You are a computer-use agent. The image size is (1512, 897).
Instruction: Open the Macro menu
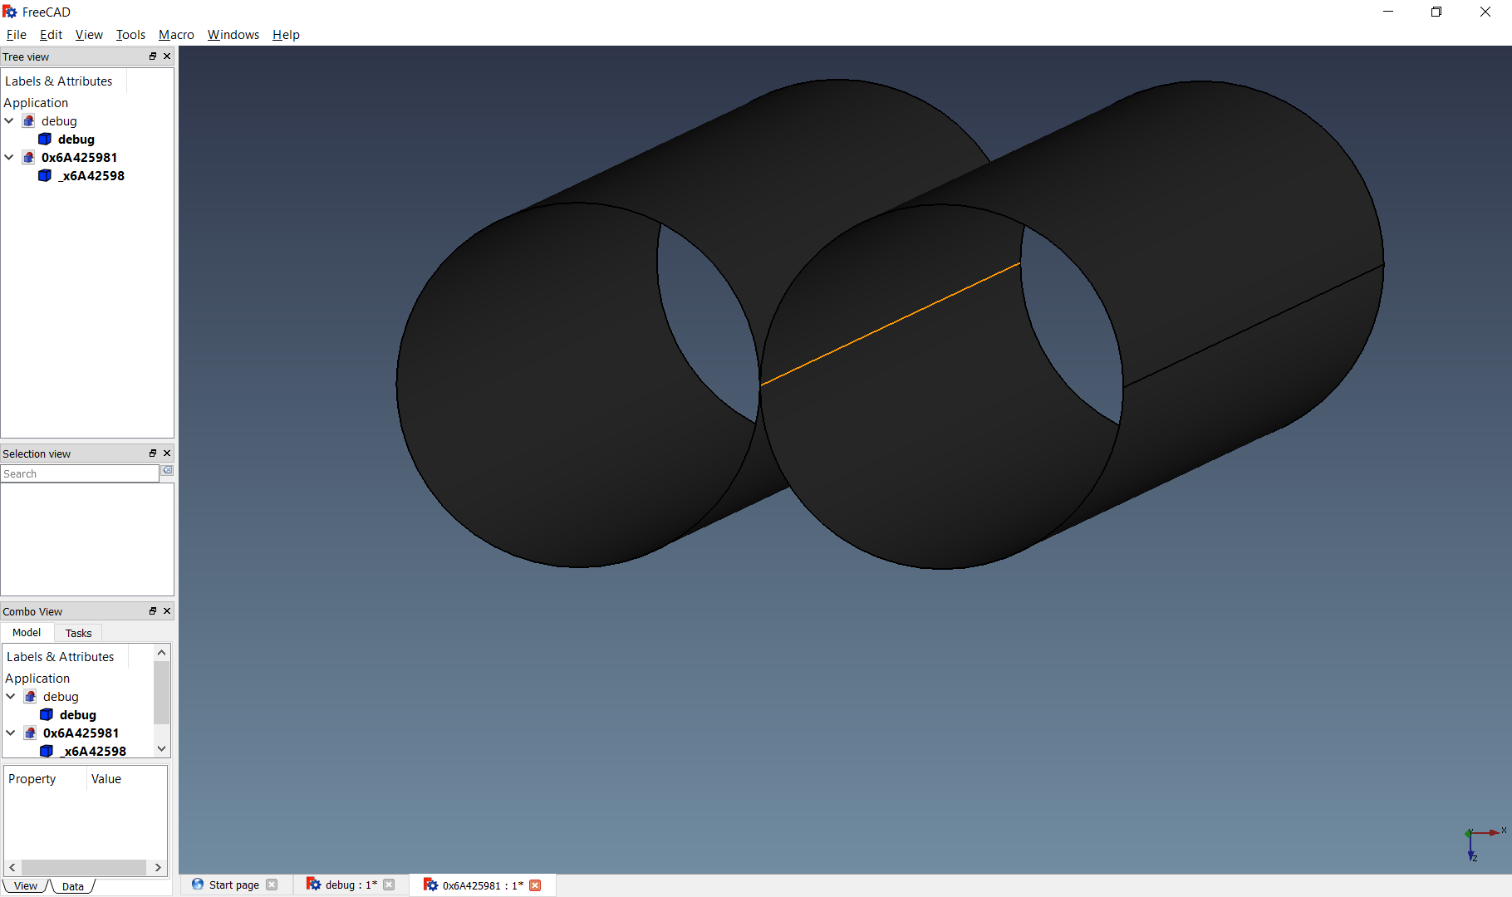[175, 34]
